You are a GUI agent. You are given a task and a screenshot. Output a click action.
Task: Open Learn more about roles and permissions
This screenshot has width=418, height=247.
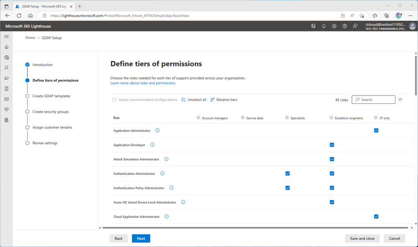click(143, 83)
